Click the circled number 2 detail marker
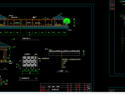Image resolution: width=125 pixels, height=94 pixels. [x=121, y=16]
